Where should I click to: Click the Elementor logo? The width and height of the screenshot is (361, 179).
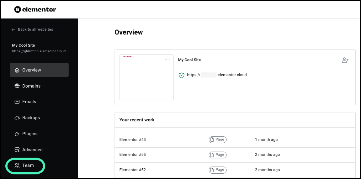pos(35,10)
